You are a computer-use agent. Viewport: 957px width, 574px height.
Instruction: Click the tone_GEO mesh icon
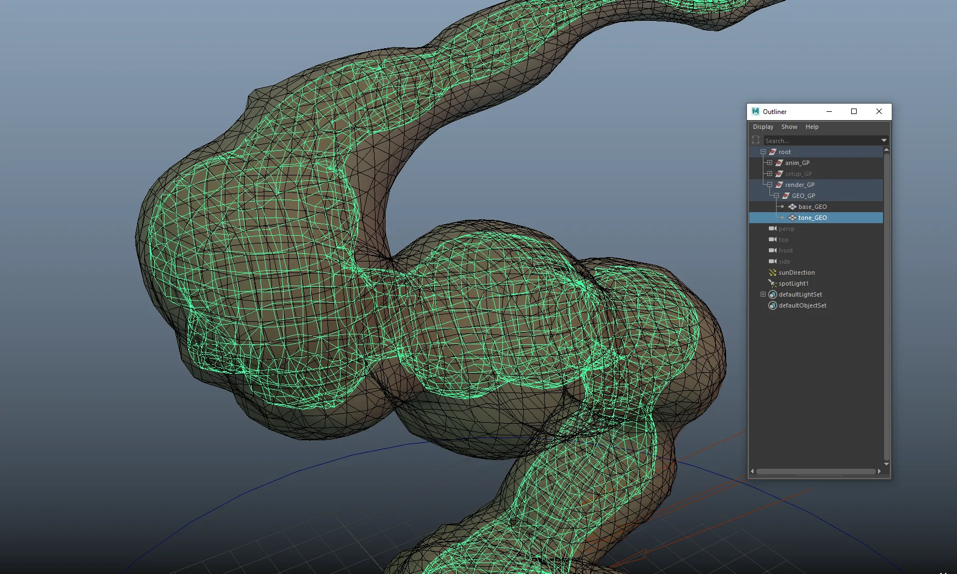792,218
